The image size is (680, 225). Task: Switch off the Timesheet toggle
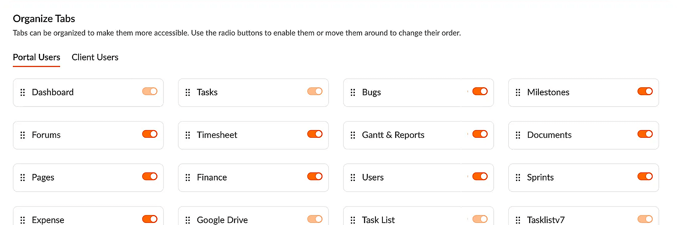(x=315, y=134)
